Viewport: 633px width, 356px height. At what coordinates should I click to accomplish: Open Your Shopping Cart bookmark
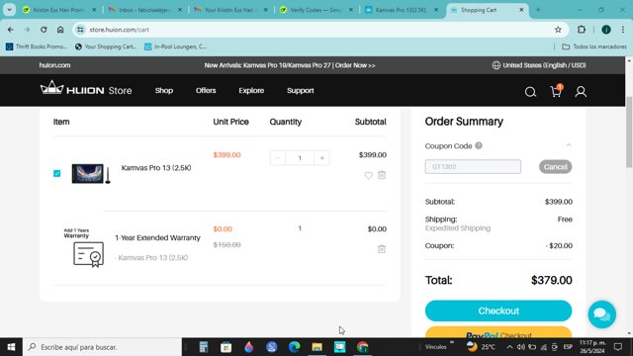coord(106,46)
